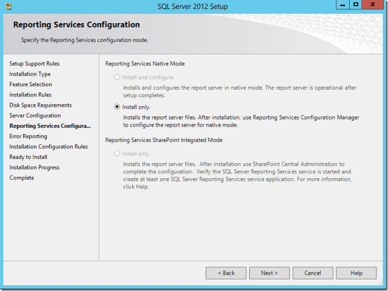Go to Server Configuration step
Image resolution: width=388 pixels, height=291 pixels.
[35, 116]
